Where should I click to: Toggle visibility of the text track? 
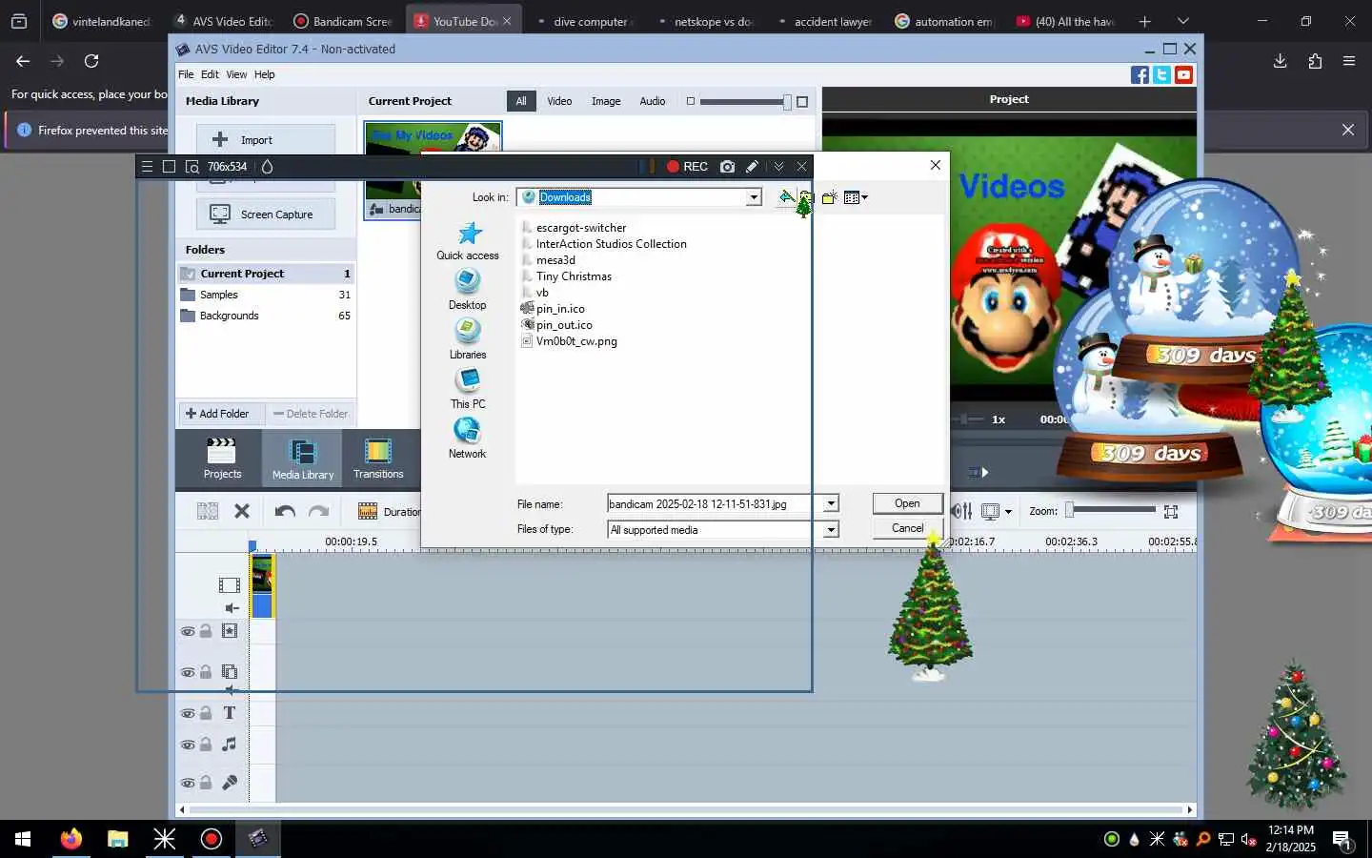coord(188,713)
